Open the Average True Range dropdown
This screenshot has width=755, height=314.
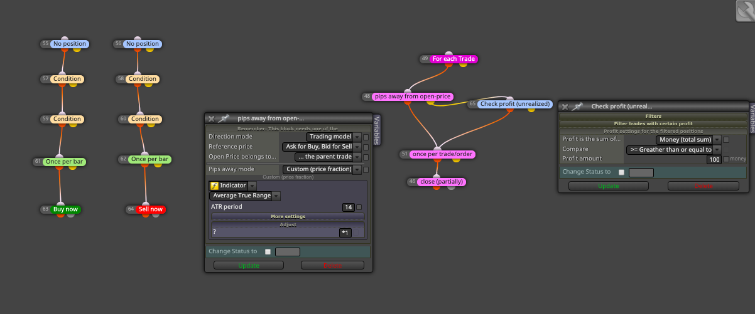click(x=245, y=196)
